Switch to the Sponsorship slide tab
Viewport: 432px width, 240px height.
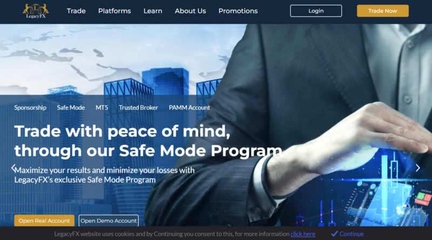point(30,108)
